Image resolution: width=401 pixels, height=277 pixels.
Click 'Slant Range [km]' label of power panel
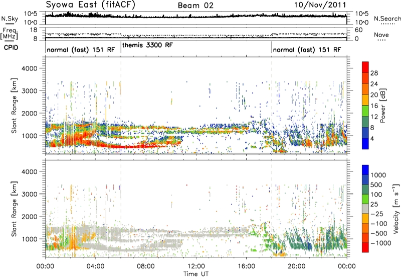point(14,105)
